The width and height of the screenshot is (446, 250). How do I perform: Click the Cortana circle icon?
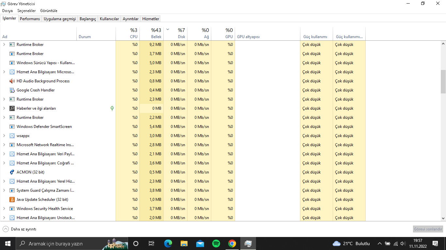pyautogui.click(x=136, y=243)
